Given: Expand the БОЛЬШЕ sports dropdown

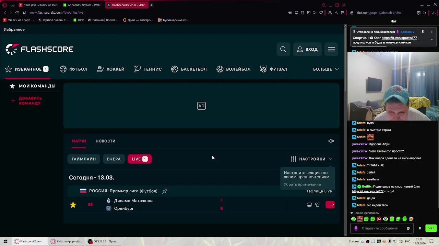Looking at the screenshot, I should coord(326,69).
